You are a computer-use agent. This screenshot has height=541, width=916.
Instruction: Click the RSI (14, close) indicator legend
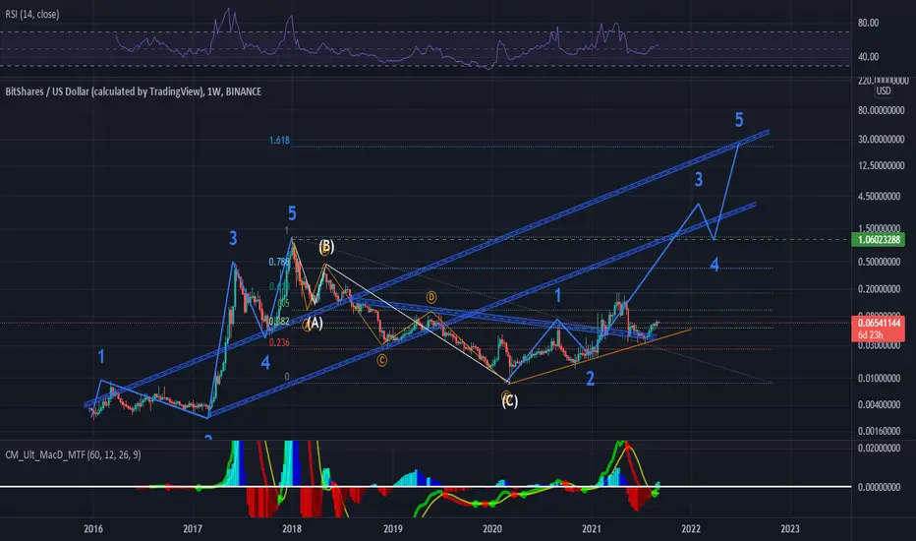[x=32, y=14]
